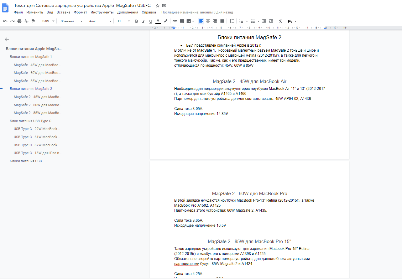Image resolution: width=402 pixels, height=280 pixels.
Task: Open the Справка menu
Action: tap(149, 13)
